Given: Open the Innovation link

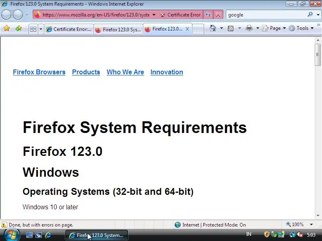Looking at the screenshot, I should click(x=167, y=72).
